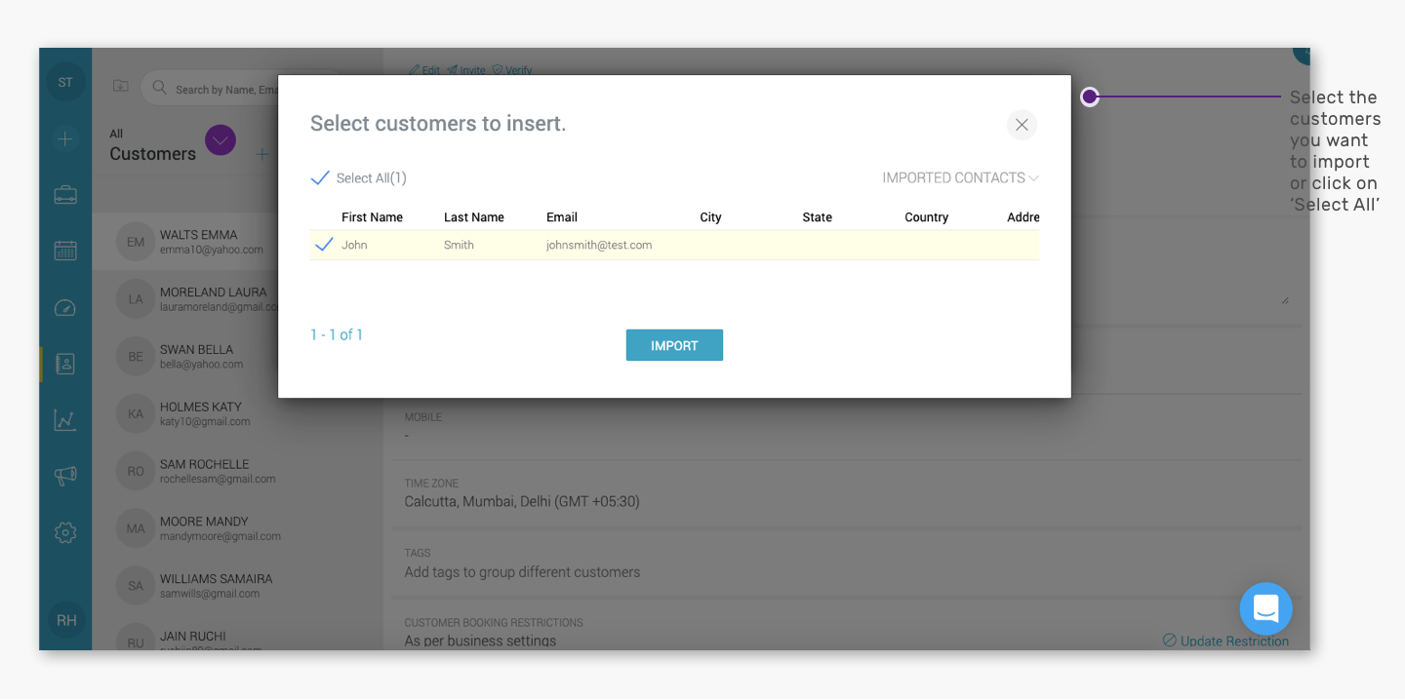This screenshot has width=1405, height=700.
Task: Click the Edit link at the top
Action: tap(424, 70)
